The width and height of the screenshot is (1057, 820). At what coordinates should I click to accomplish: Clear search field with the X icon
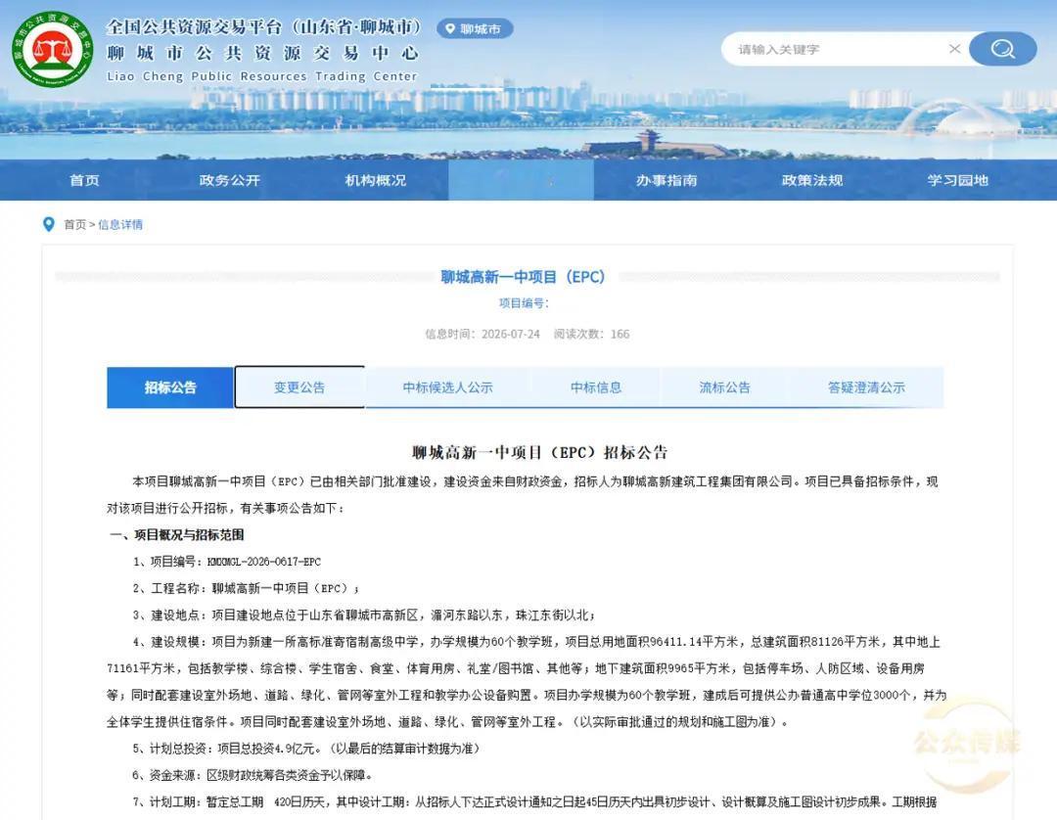(954, 49)
